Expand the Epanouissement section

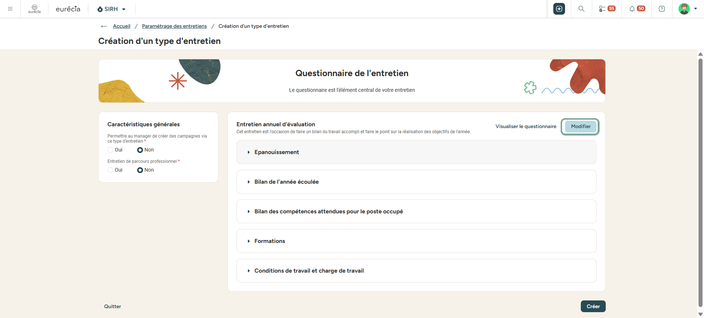[416, 152]
